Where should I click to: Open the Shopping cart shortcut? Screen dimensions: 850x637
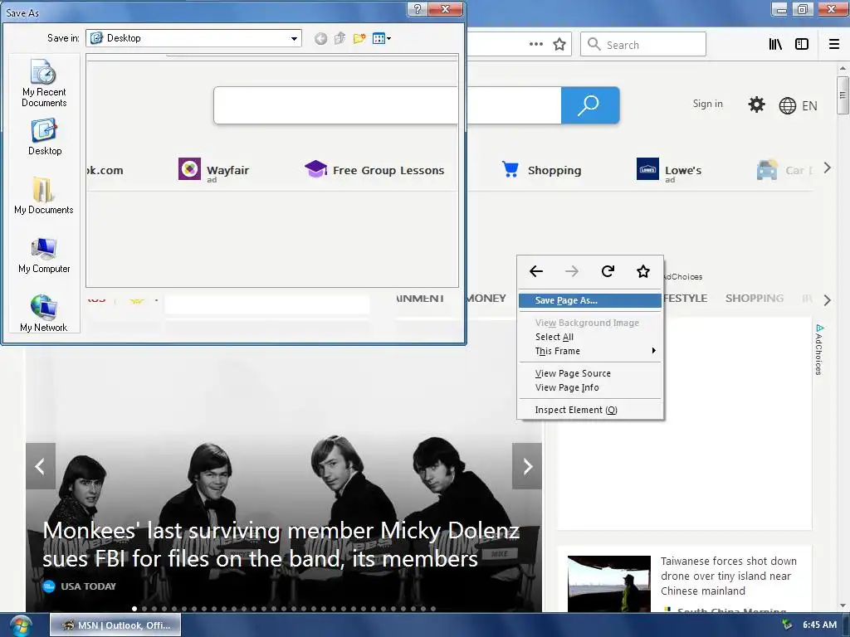(541, 170)
